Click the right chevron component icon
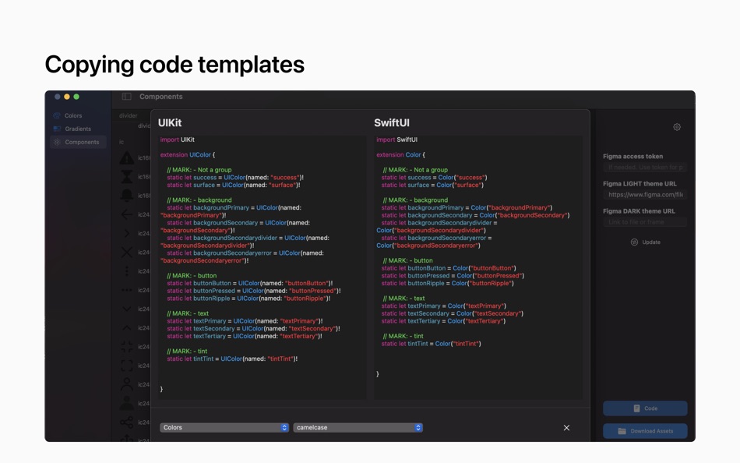The height and width of the screenshot is (463, 740). (126, 233)
